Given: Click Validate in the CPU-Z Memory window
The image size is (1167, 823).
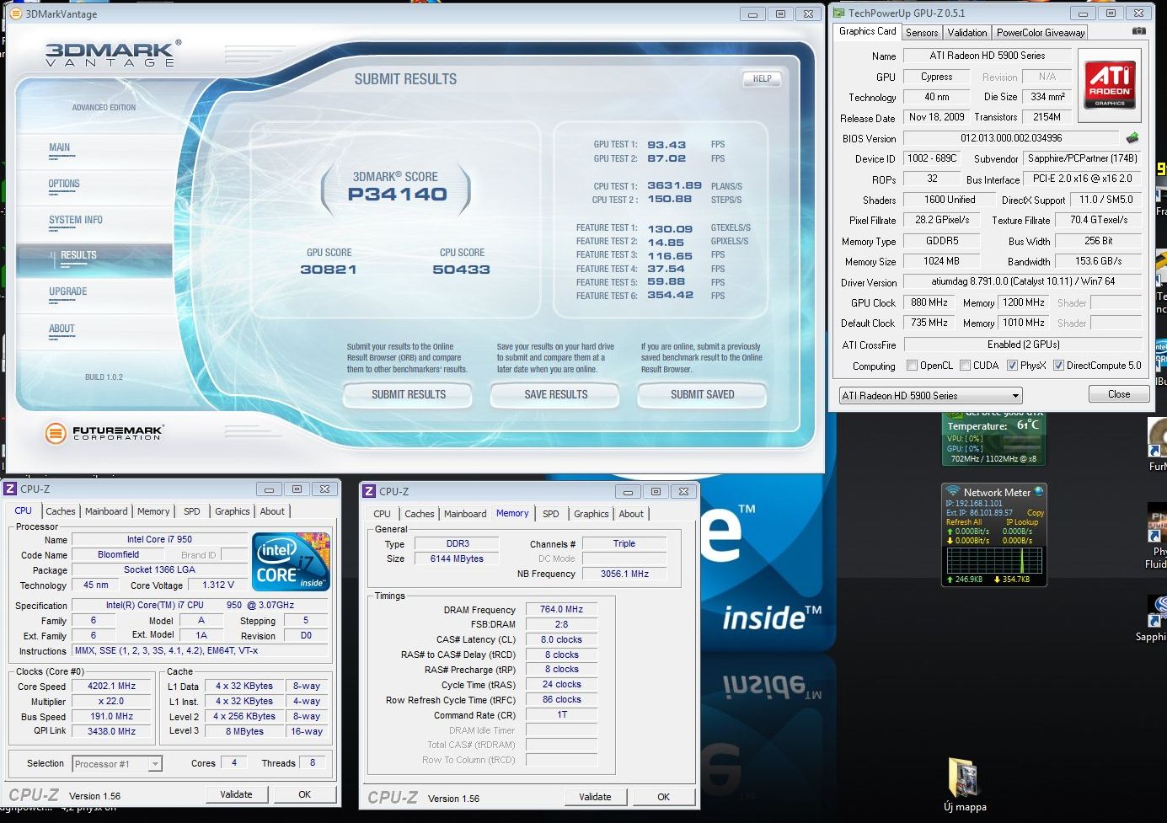Looking at the screenshot, I should click(595, 797).
